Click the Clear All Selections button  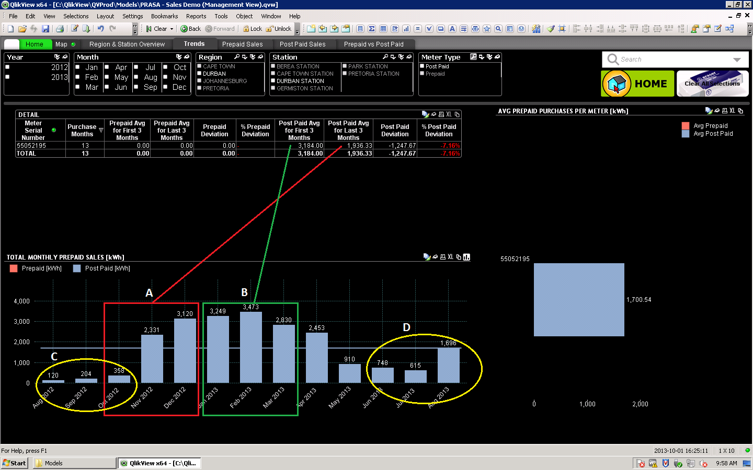[x=712, y=84]
